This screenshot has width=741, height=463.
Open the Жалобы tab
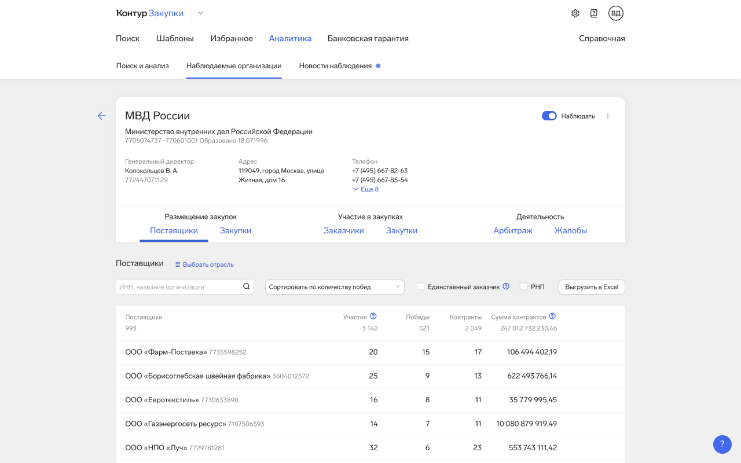tap(571, 230)
